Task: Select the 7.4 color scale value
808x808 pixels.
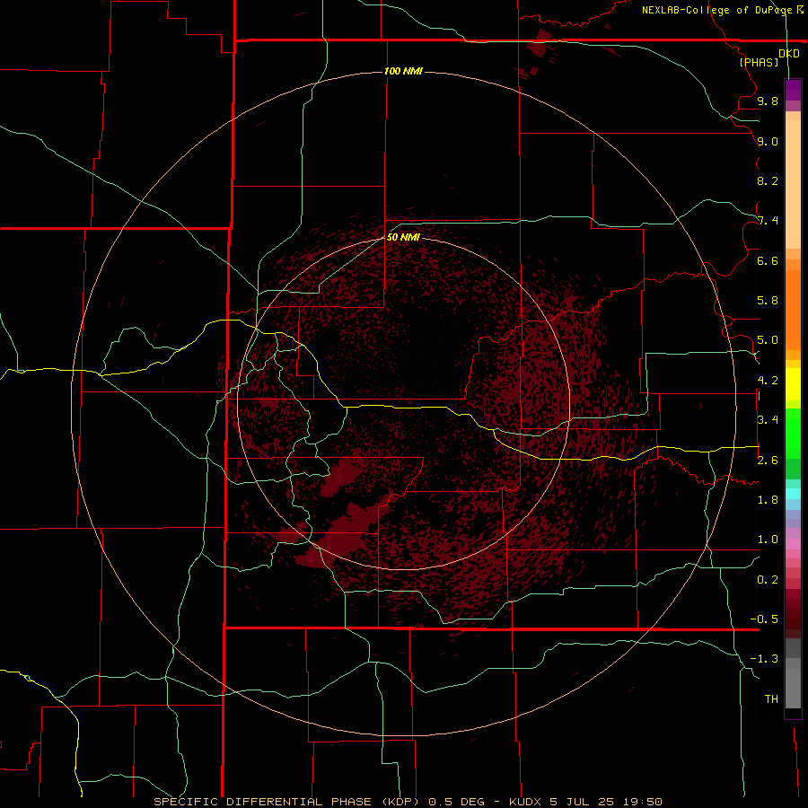Action: coord(768,221)
